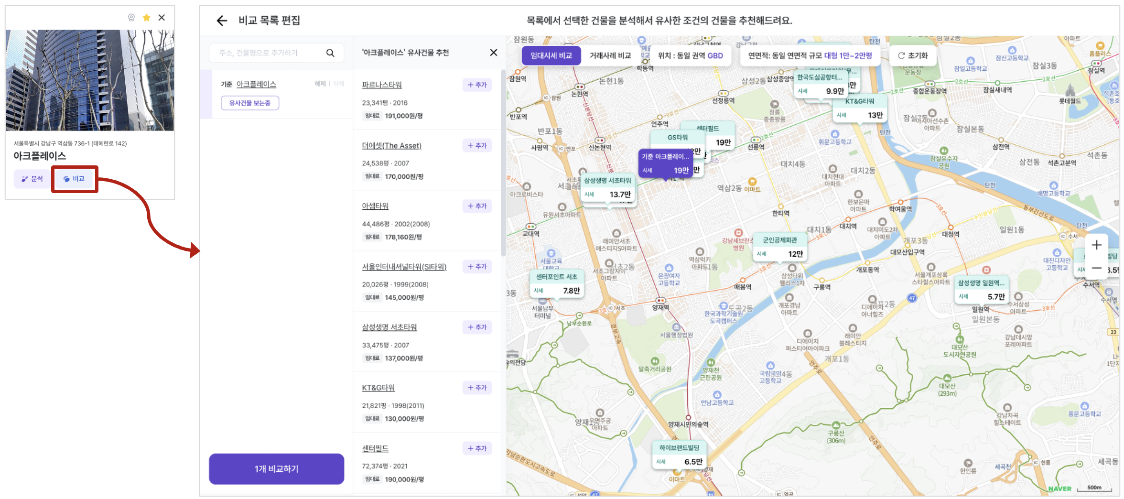1124x499 pixels.
Task: Click the 아크플레이스 building photo thumbnail
Action: [x=90, y=80]
